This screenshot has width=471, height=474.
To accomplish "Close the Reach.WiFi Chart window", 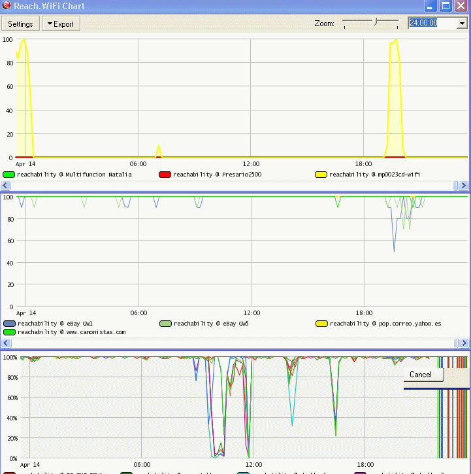I will click(x=461, y=6).
